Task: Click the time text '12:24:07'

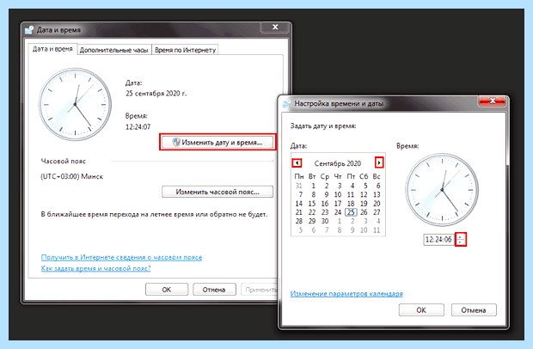Action: tap(138, 126)
